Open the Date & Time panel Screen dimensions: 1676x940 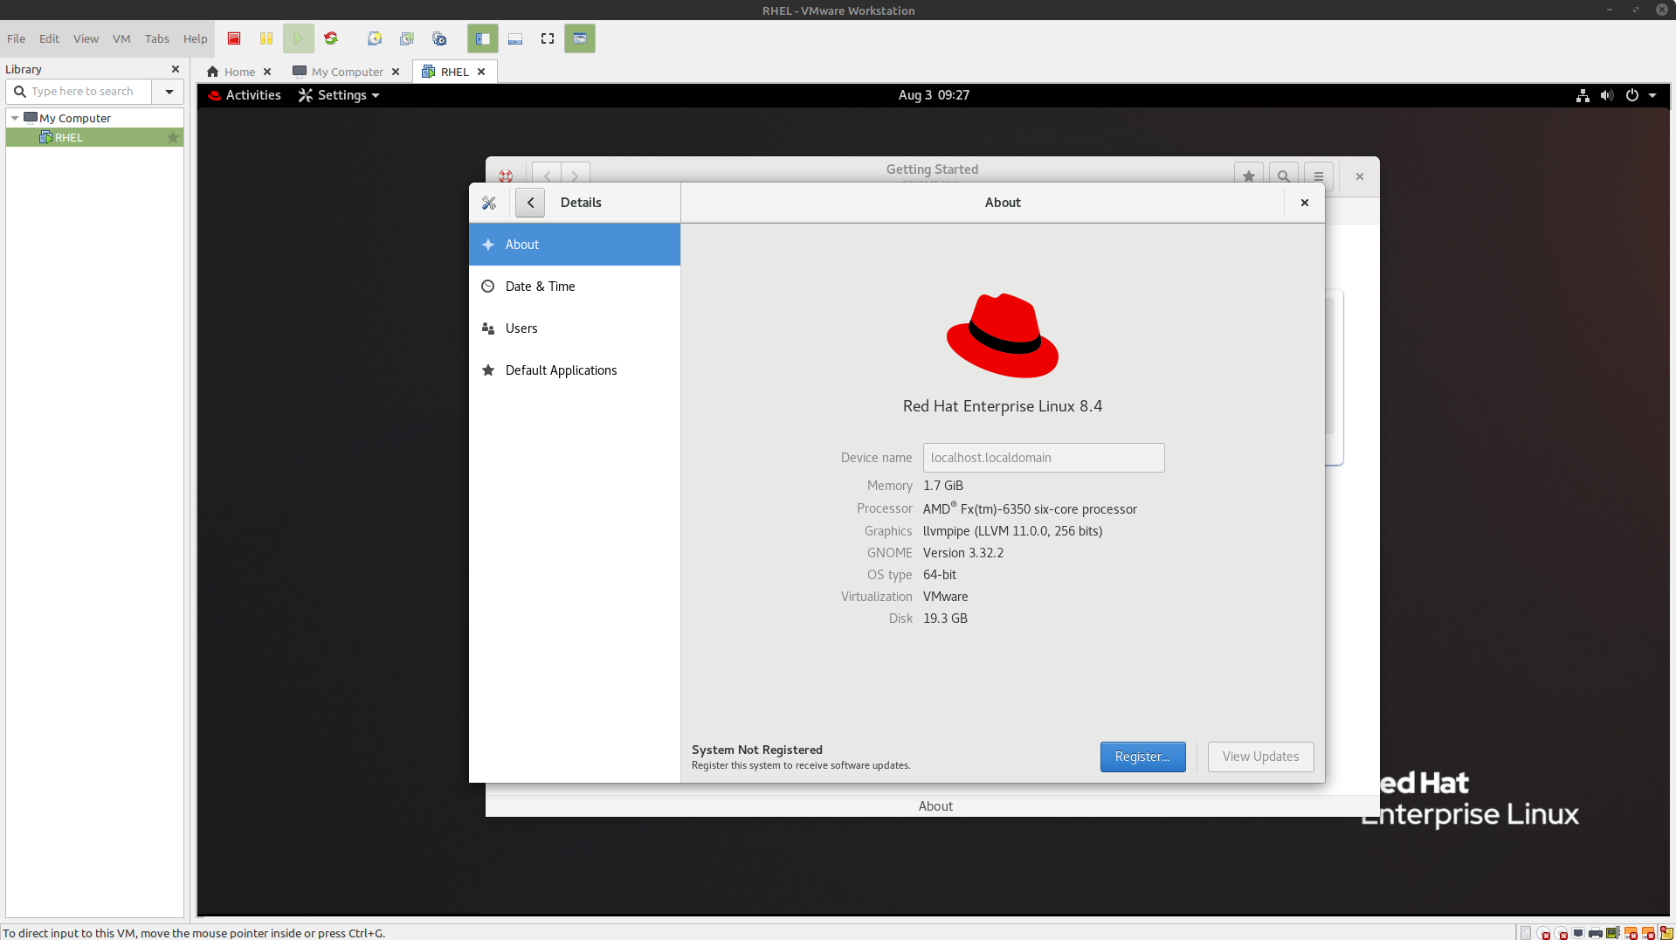(575, 287)
